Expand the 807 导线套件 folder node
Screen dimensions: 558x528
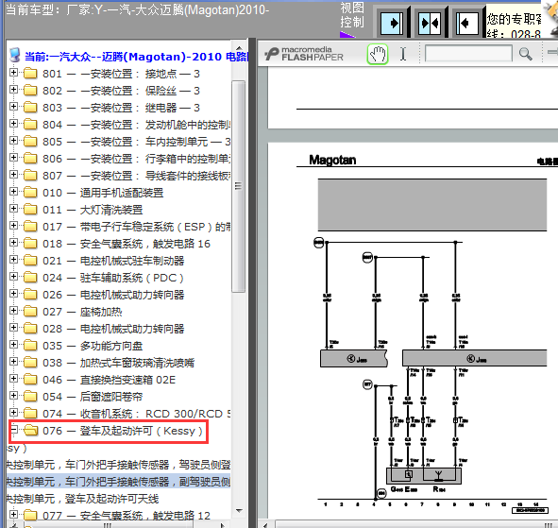[x=13, y=175]
